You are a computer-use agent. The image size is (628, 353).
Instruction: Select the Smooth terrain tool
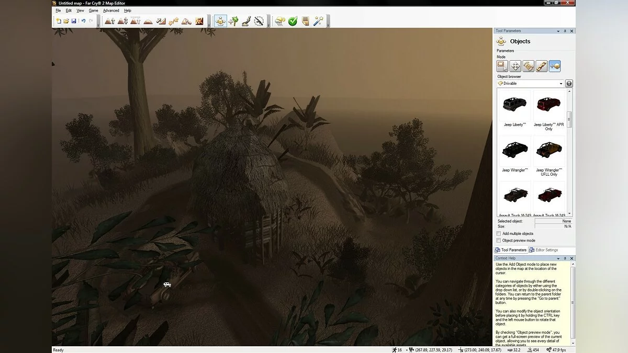pyautogui.click(x=148, y=21)
